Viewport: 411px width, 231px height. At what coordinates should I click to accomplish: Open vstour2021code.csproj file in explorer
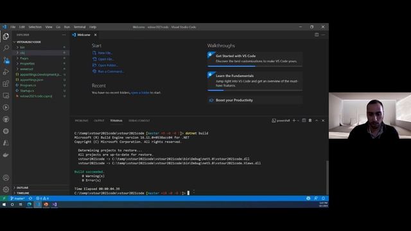click(x=36, y=96)
